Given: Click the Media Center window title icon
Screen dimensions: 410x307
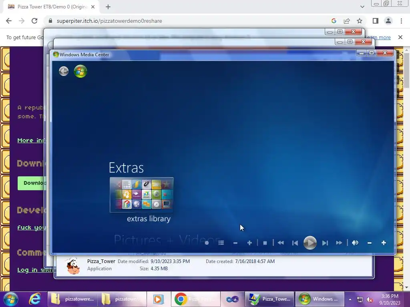Looking at the screenshot, I should point(56,54).
